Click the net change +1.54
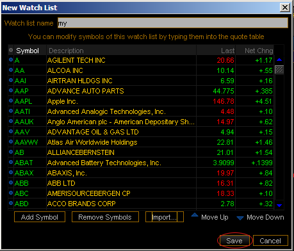 [x=264, y=152]
